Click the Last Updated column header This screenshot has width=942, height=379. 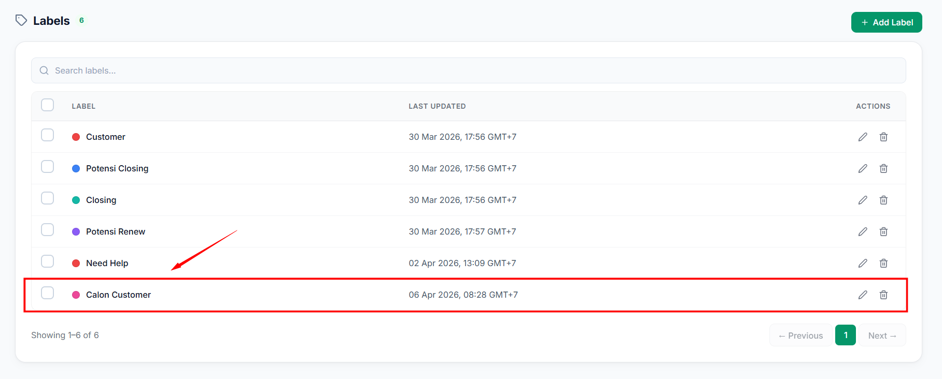coord(437,106)
